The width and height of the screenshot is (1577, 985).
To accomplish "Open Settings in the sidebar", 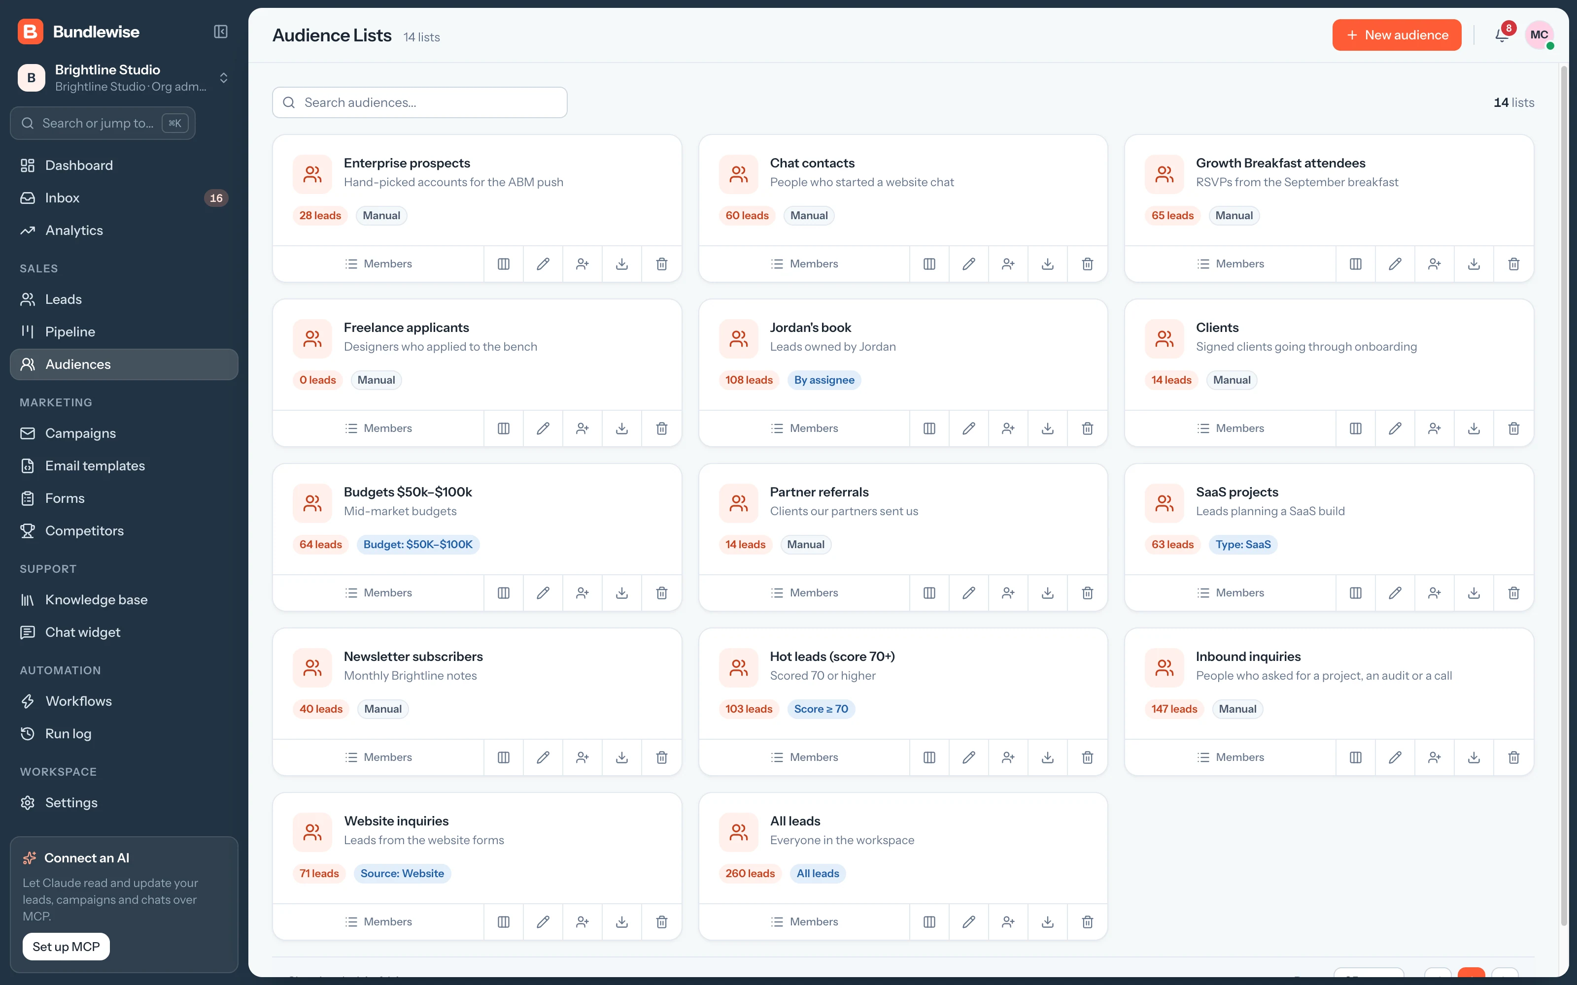I will pos(124,803).
